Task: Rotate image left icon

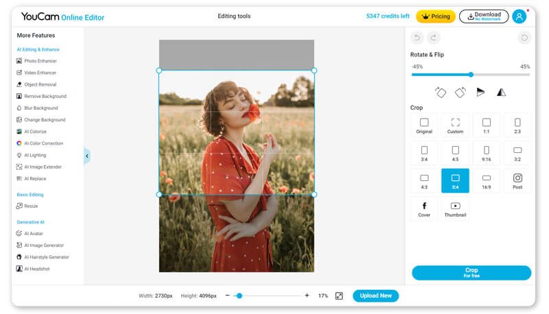Action: (x=441, y=92)
